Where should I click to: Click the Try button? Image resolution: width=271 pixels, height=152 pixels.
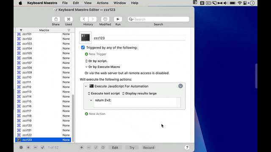tap(132, 148)
